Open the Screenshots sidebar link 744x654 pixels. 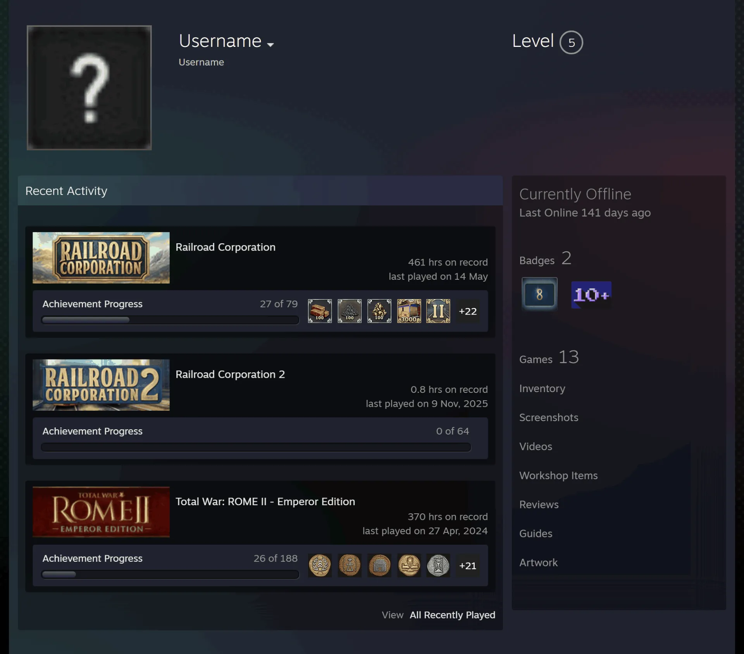(549, 417)
